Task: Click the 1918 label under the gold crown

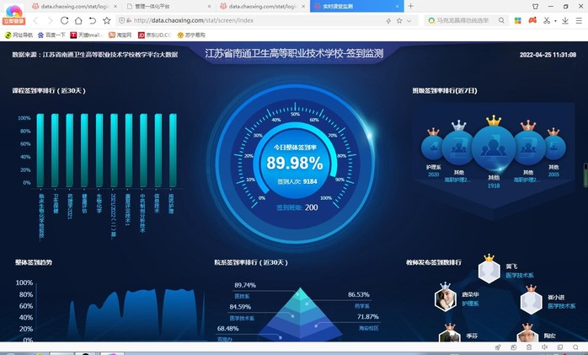Action: (494, 186)
